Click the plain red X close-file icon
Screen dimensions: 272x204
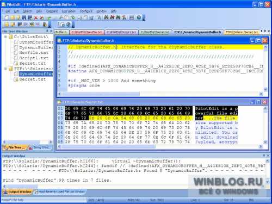click(36, 18)
